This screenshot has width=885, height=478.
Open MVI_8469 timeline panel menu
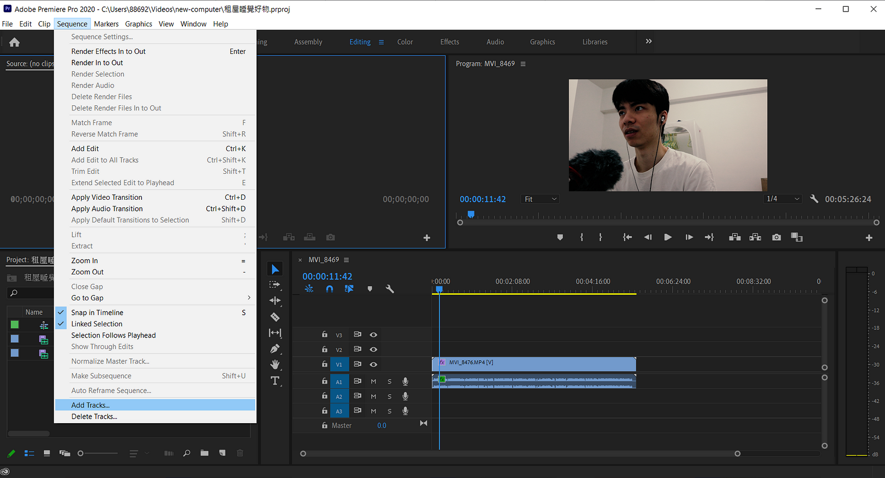coord(346,260)
